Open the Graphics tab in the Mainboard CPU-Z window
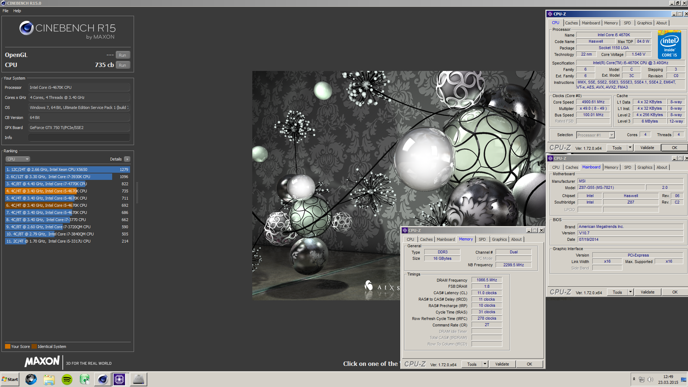688x387 pixels. click(645, 167)
